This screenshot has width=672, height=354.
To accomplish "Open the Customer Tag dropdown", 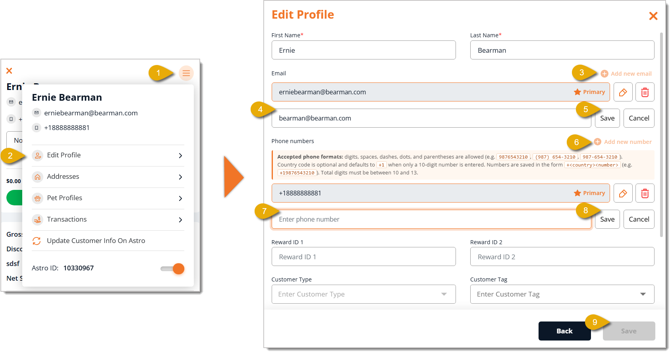I will (x=643, y=294).
